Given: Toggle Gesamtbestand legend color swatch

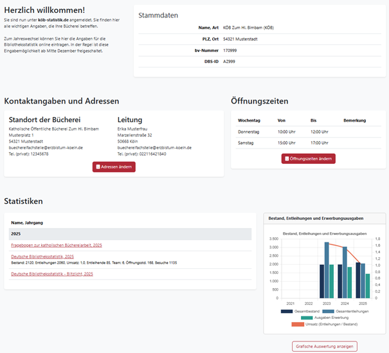Looking at the screenshot, I should (x=287, y=311).
